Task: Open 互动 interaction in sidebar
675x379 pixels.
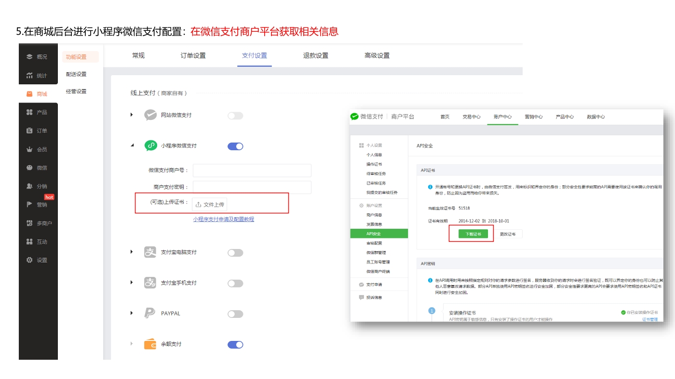Action: (38, 242)
